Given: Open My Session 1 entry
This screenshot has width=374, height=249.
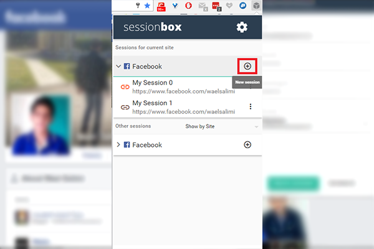Looking at the screenshot, I should tap(184, 107).
